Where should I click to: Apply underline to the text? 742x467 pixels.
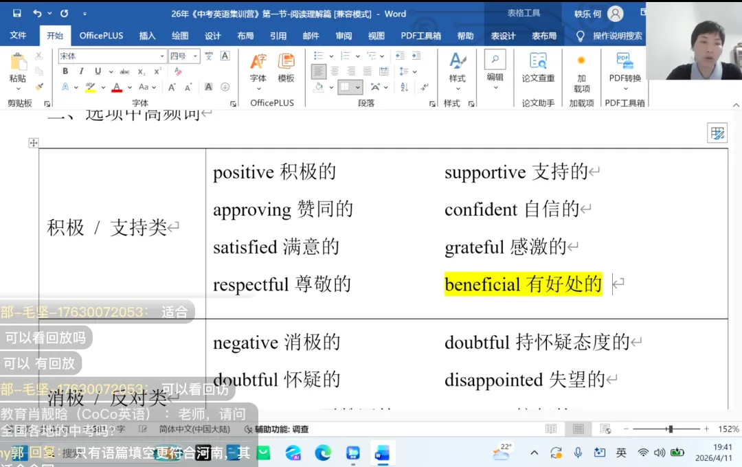(x=98, y=71)
